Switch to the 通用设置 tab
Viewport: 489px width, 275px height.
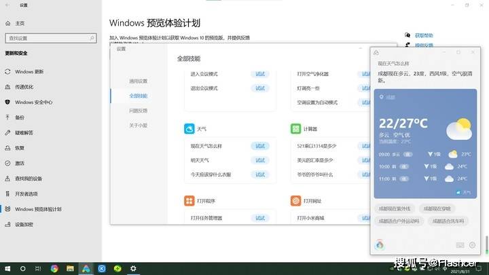[138, 81]
